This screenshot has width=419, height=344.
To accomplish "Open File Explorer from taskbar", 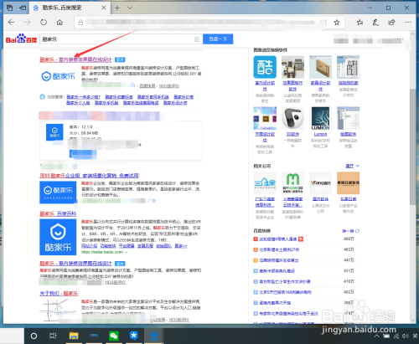I will [74, 336].
